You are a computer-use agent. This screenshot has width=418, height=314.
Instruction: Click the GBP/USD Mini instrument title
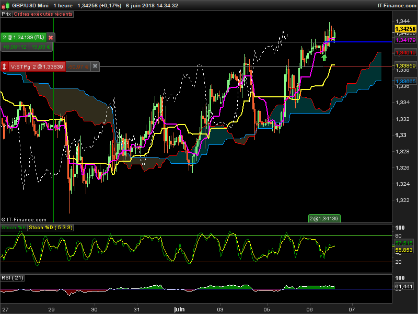(30, 5)
